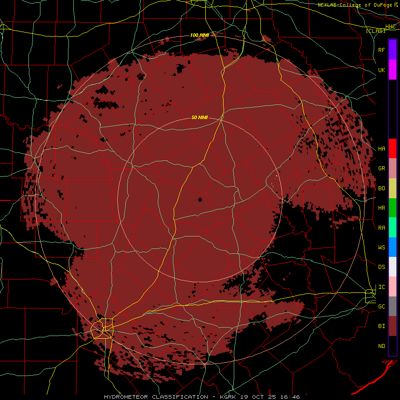Click the "HYDROMETEOR CLASSIFICATION" caption text

pyautogui.click(x=156, y=397)
